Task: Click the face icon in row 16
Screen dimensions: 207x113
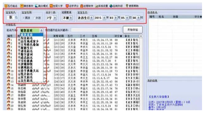Action: click(9, 92)
